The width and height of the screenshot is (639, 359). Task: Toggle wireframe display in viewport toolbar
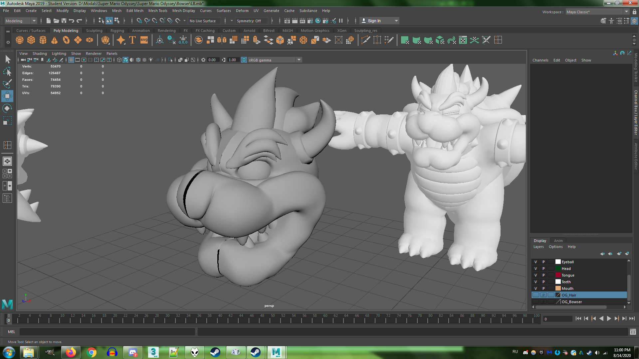(119, 60)
